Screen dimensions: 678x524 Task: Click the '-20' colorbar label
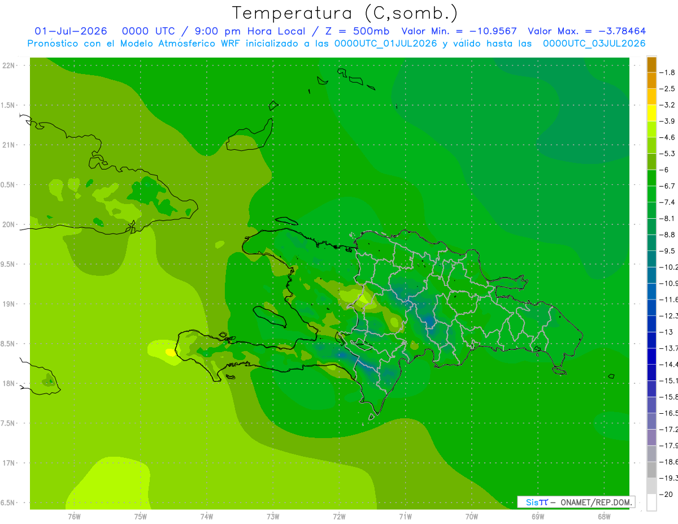click(667, 495)
